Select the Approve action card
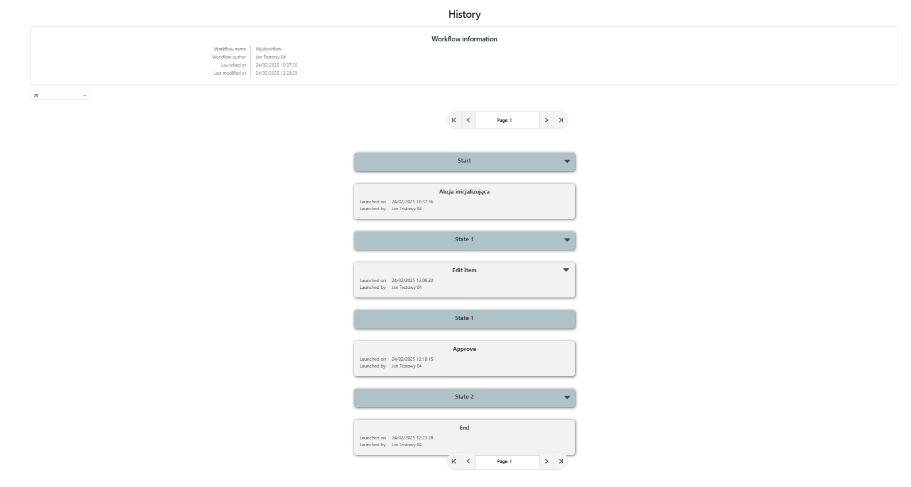This screenshot has width=911, height=487. pos(464,358)
